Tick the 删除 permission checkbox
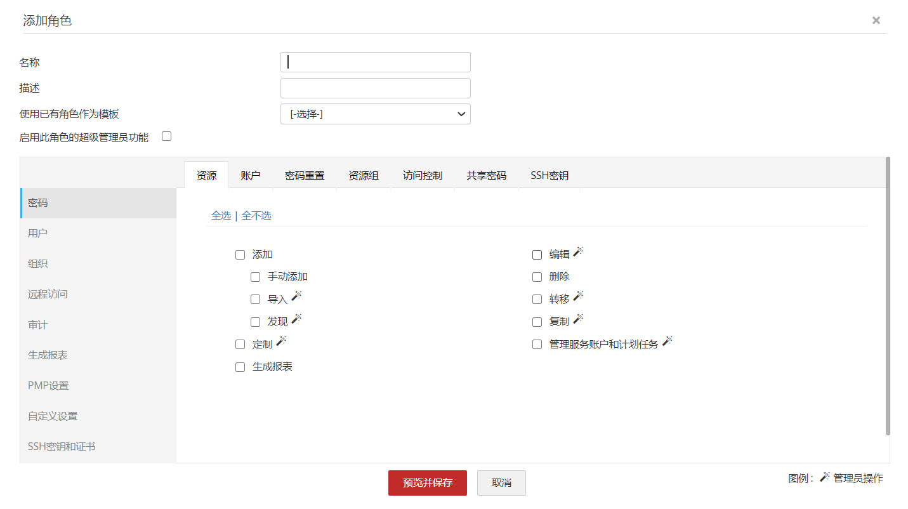 pyautogui.click(x=537, y=277)
